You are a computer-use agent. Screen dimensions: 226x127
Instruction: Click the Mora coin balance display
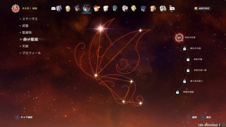tap(202, 8)
